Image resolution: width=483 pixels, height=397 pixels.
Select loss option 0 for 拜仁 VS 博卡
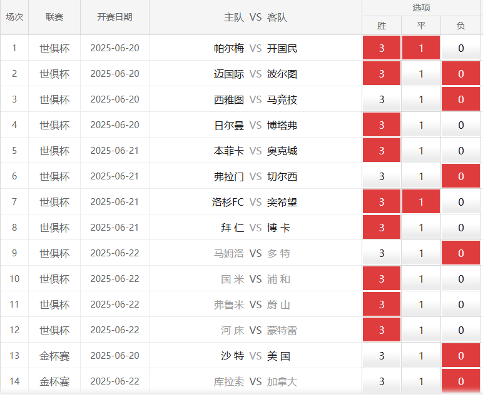pos(460,227)
